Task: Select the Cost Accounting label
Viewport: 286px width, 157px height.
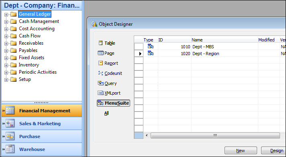Action: click(37, 29)
